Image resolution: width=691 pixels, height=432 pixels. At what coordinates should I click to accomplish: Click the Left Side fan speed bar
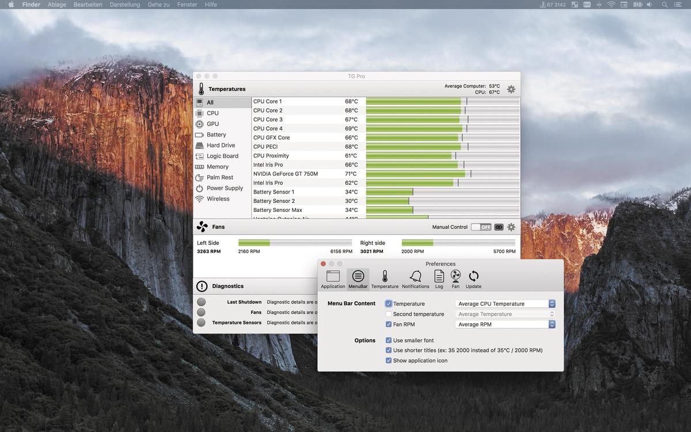(x=295, y=243)
